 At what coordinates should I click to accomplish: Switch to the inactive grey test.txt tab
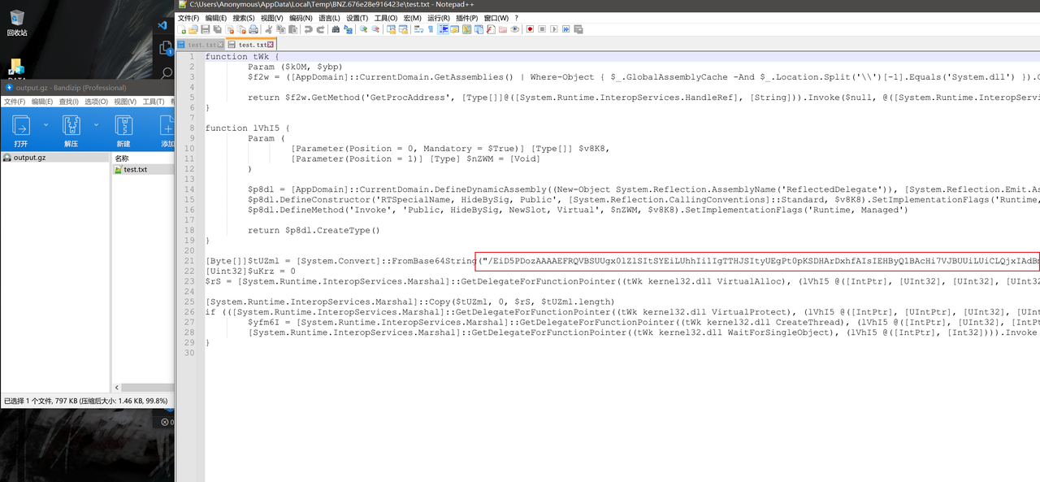pos(199,45)
